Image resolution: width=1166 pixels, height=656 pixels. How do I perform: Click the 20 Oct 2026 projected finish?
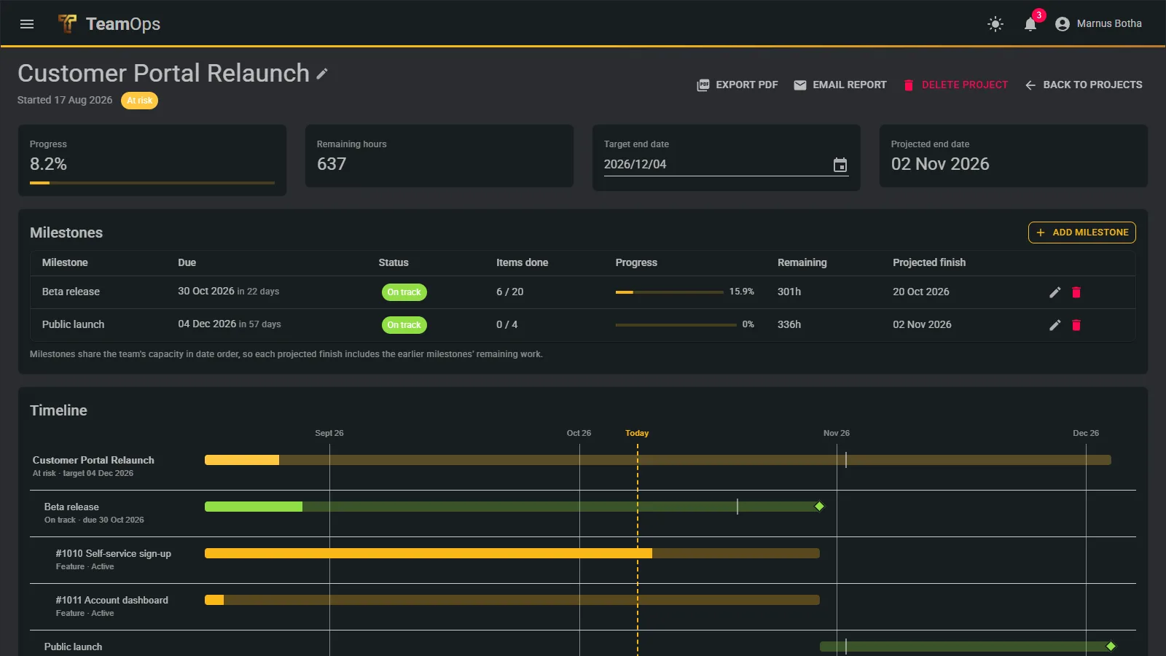coord(921,292)
